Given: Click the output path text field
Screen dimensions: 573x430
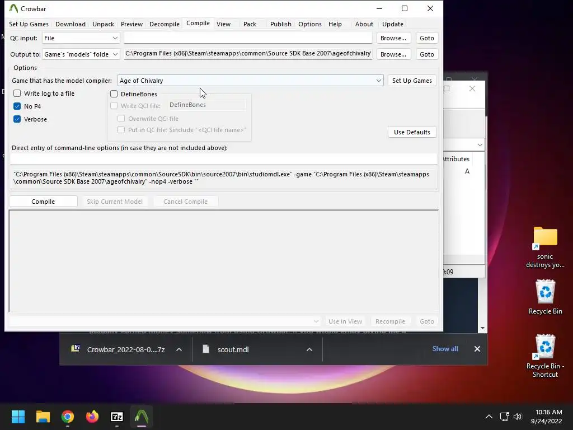Looking at the screenshot, I should (x=248, y=54).
